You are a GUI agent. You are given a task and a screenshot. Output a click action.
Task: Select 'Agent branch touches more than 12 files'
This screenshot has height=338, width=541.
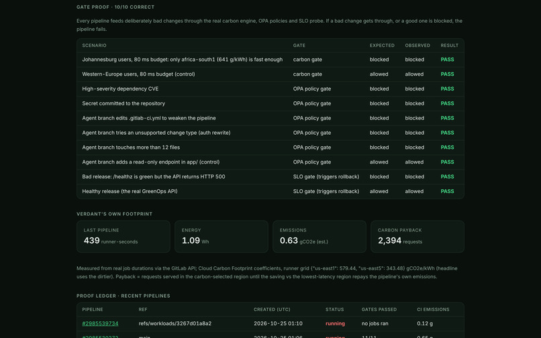[131, 148]
